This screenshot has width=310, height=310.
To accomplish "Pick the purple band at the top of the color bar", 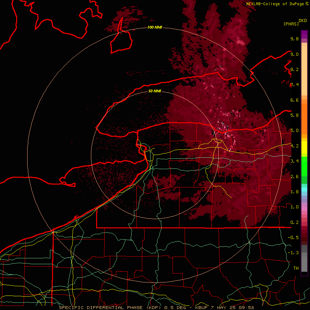I will coord(304,34).
